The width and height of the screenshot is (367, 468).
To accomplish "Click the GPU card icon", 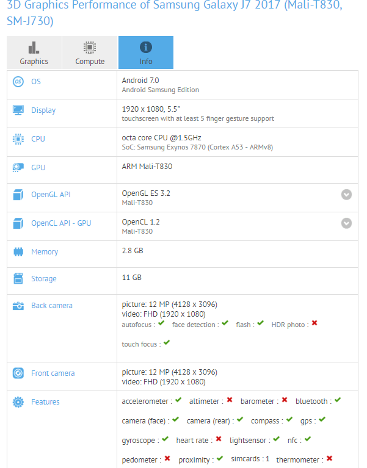I will [18, 167].
